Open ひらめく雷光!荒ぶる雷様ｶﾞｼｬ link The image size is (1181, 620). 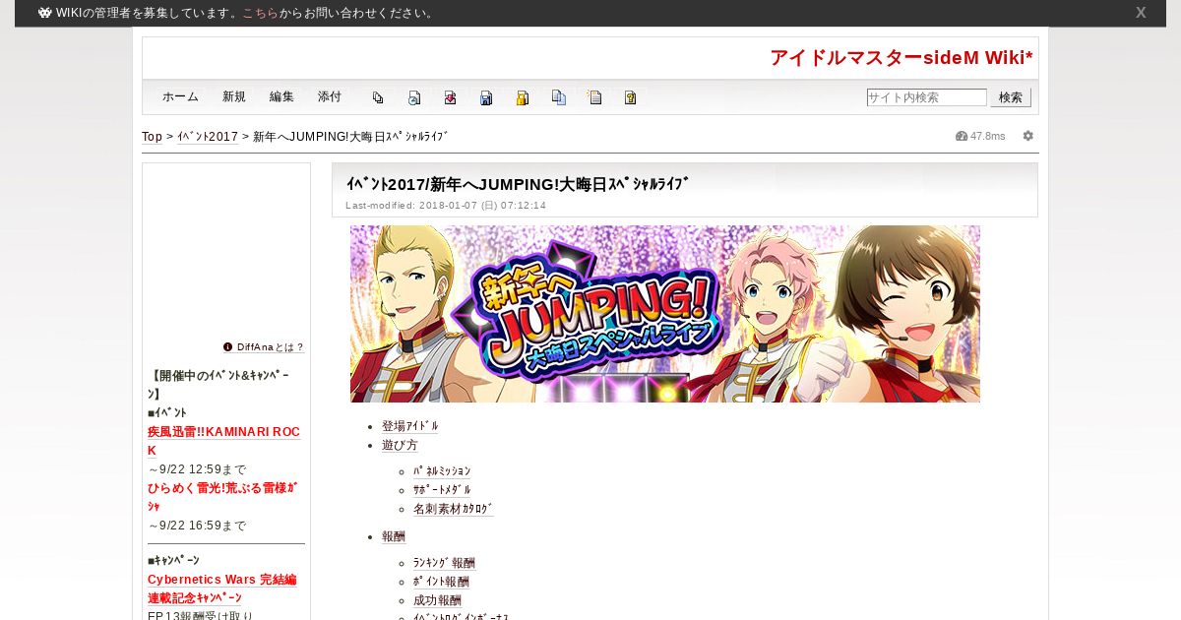click(222, 497)
